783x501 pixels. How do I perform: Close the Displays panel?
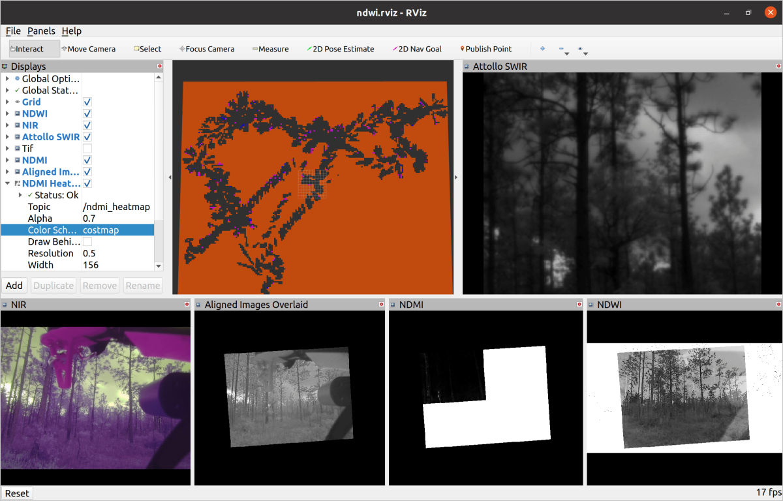159,67
